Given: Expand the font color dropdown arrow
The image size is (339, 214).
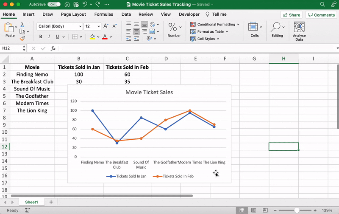Looking at the screenshot, I should coord(111,37).
